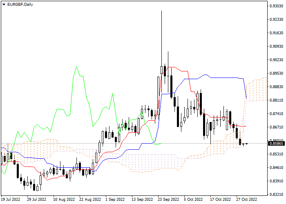Click the 10 Aug 2022 date label
The height and width of the screenshot is (204, 286).
[x=64, y=200]
